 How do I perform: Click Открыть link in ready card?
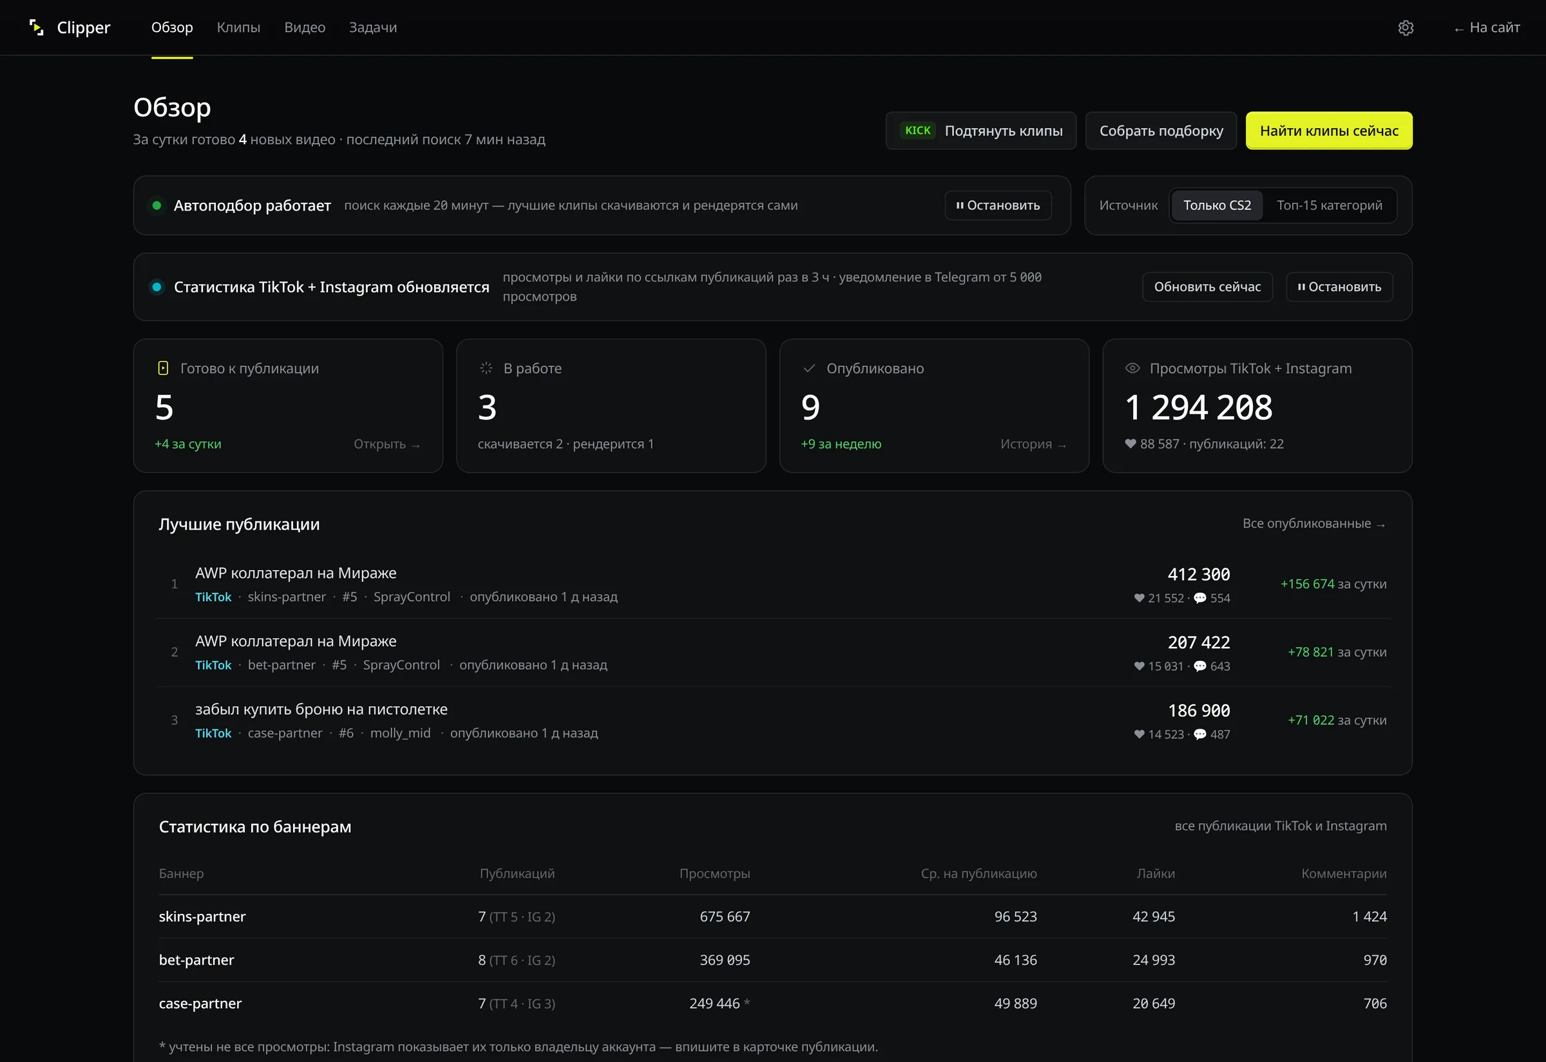tap(387, 444)
